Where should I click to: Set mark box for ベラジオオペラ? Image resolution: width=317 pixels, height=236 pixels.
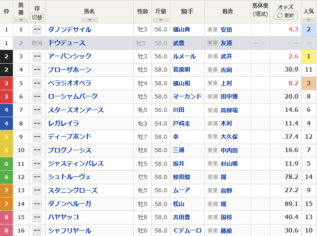(37, 83)
